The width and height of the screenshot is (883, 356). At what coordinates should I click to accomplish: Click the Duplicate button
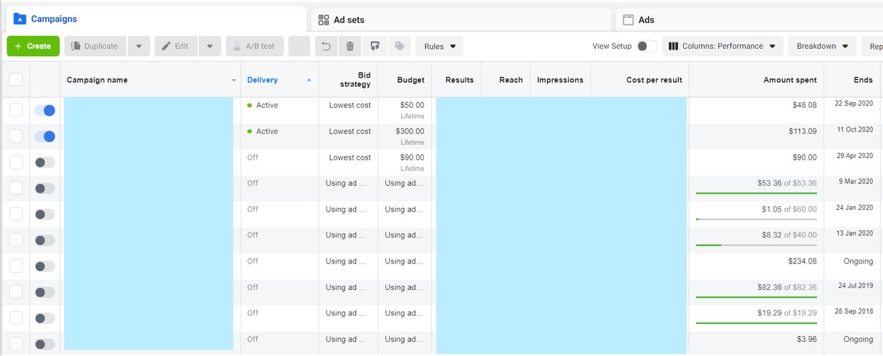click(96, 46)
